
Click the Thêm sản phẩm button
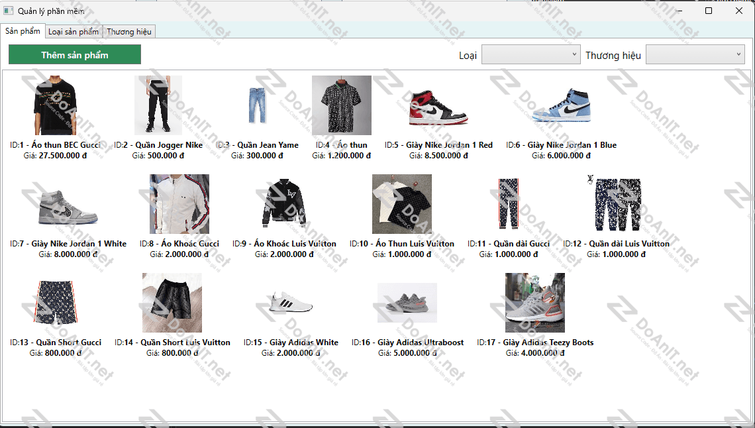click(75, 54)
